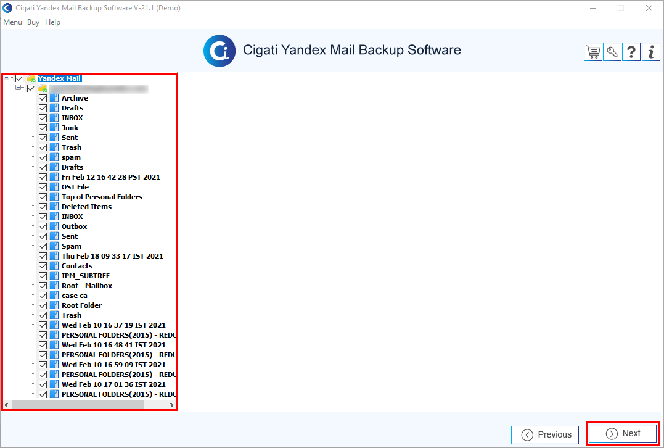Image resolution: width=664 pixels, height=448 pixels.
Task: Select the 'Archive' folder label
Action: pyautogui.click(x=75, y=98)
